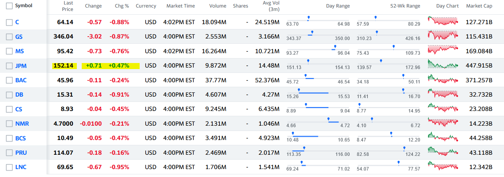Open the PRU day chart thumbnail
The height and width of the screenshot is (177, 504).
tap(443, 151)
